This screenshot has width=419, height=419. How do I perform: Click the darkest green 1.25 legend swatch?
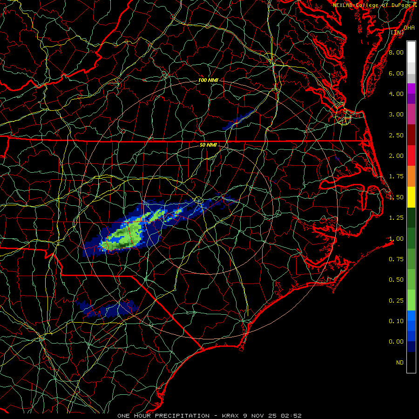click(411, 217)
